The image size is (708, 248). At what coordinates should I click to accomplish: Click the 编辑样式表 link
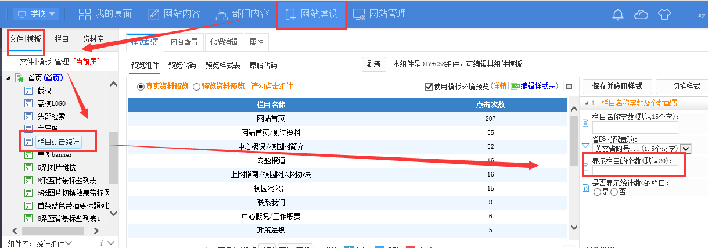point(538,87)
